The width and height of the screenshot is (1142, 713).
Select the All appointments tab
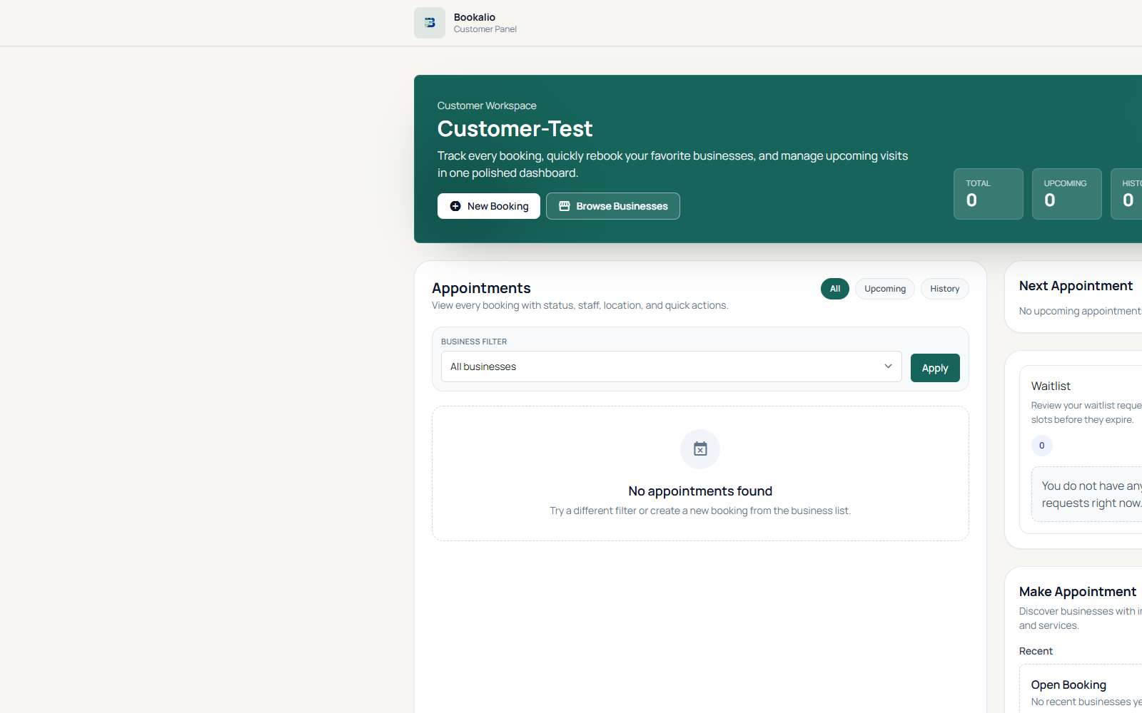coord(835,289)
